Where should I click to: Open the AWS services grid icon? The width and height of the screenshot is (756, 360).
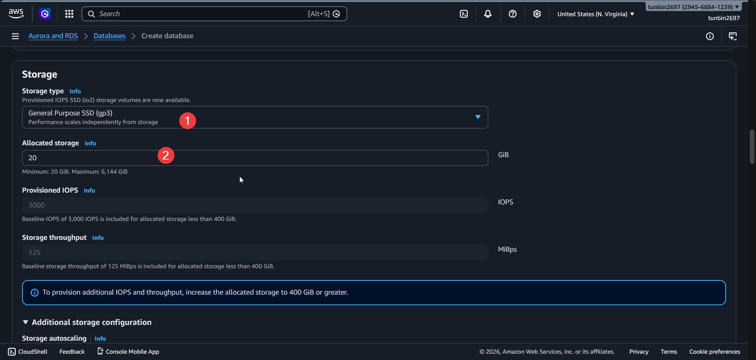tap(69, 14)
